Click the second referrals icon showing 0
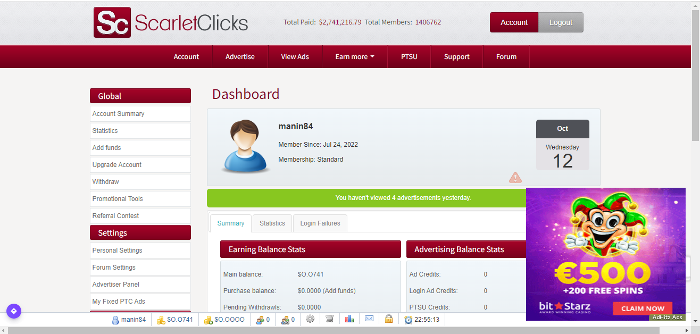The image size is (700, 334). [x=288, y=320]
